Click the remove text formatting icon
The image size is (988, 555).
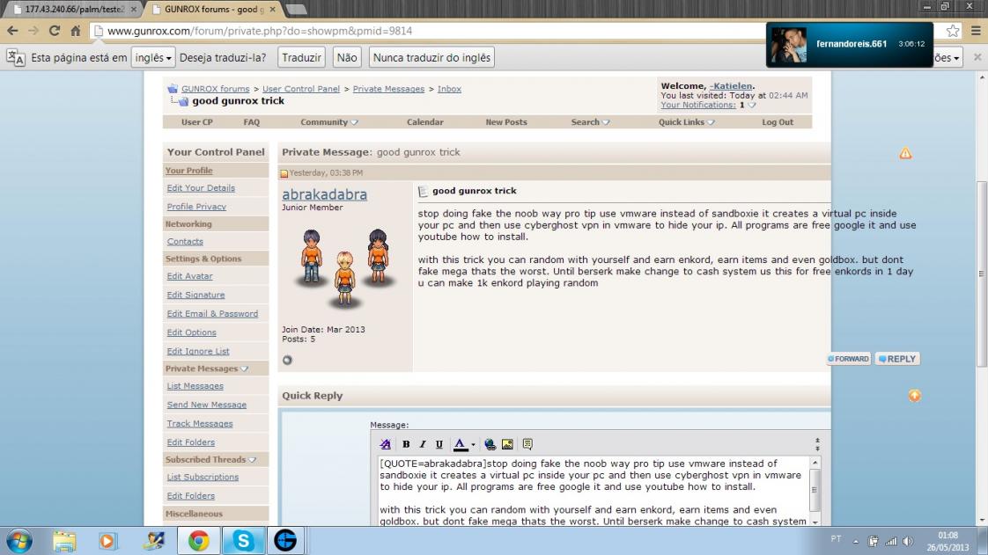pyautogui.click(x=385, y=444)
